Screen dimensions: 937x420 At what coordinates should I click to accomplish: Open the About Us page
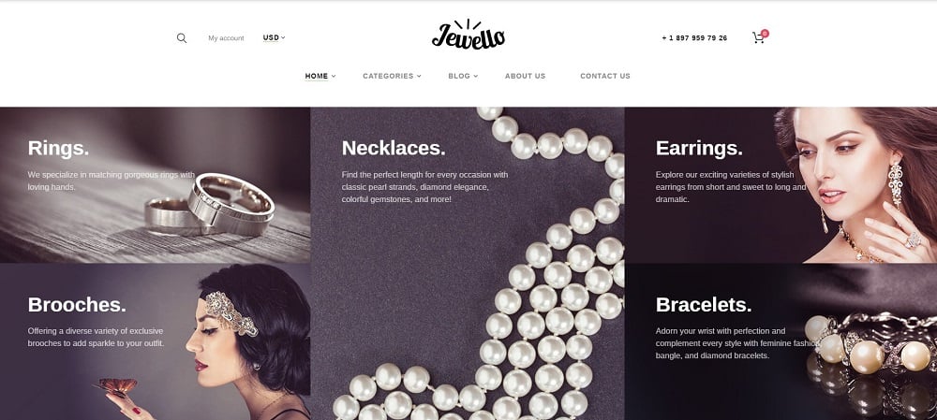coord(526,77)
